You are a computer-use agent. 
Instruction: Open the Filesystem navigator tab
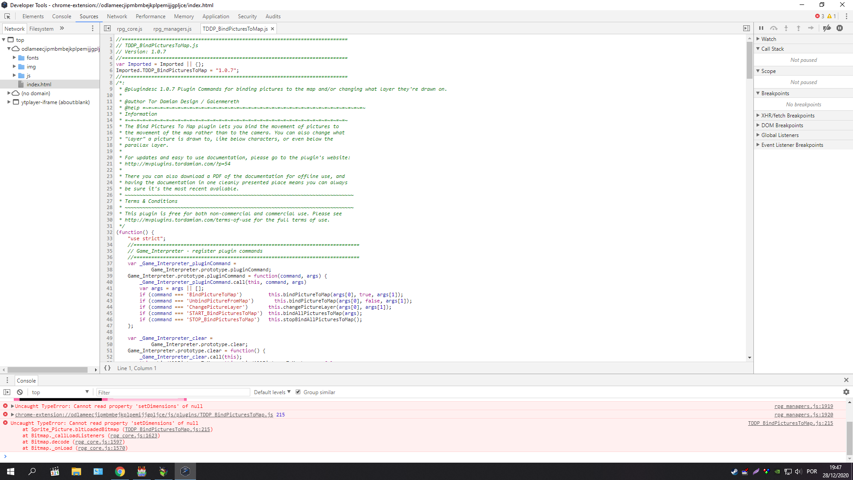[x=41, y=29]
